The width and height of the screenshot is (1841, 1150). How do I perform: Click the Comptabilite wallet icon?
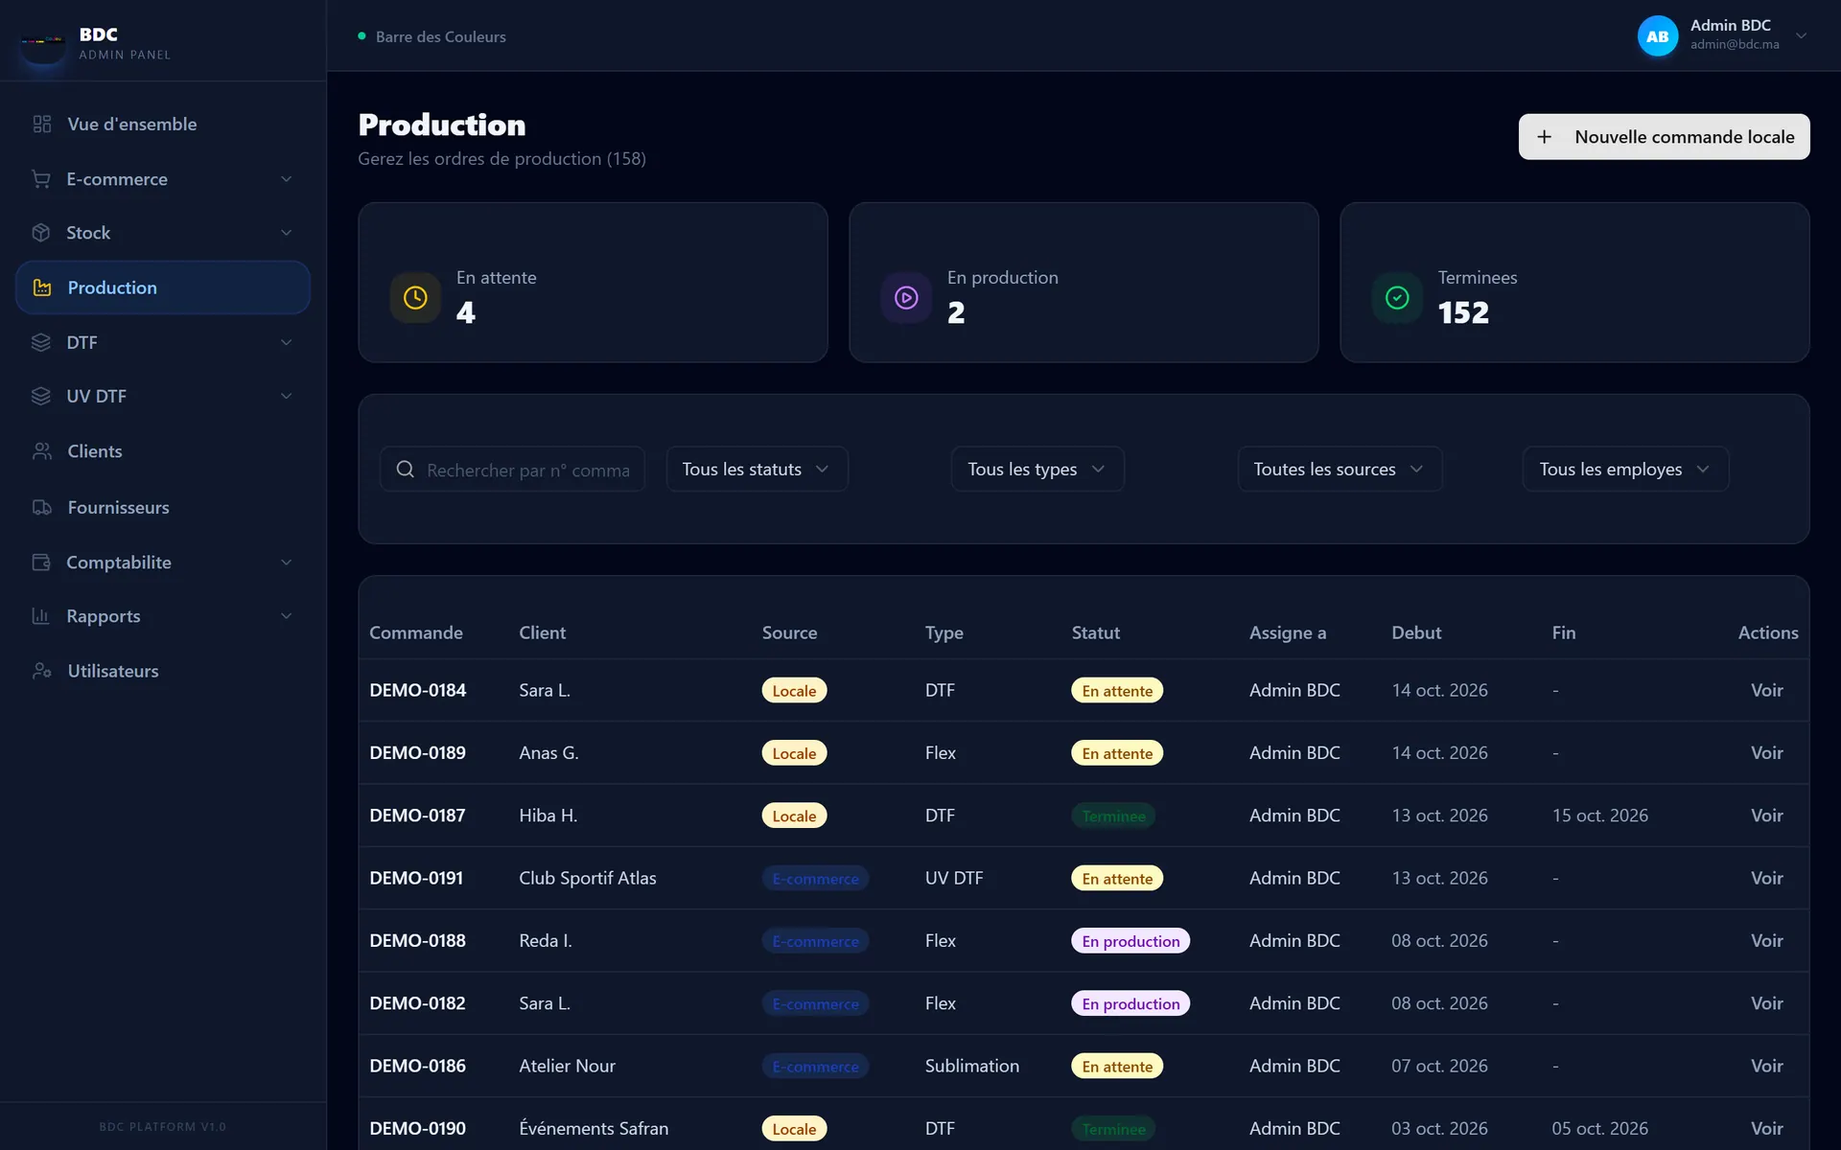[x=41, y=563]
